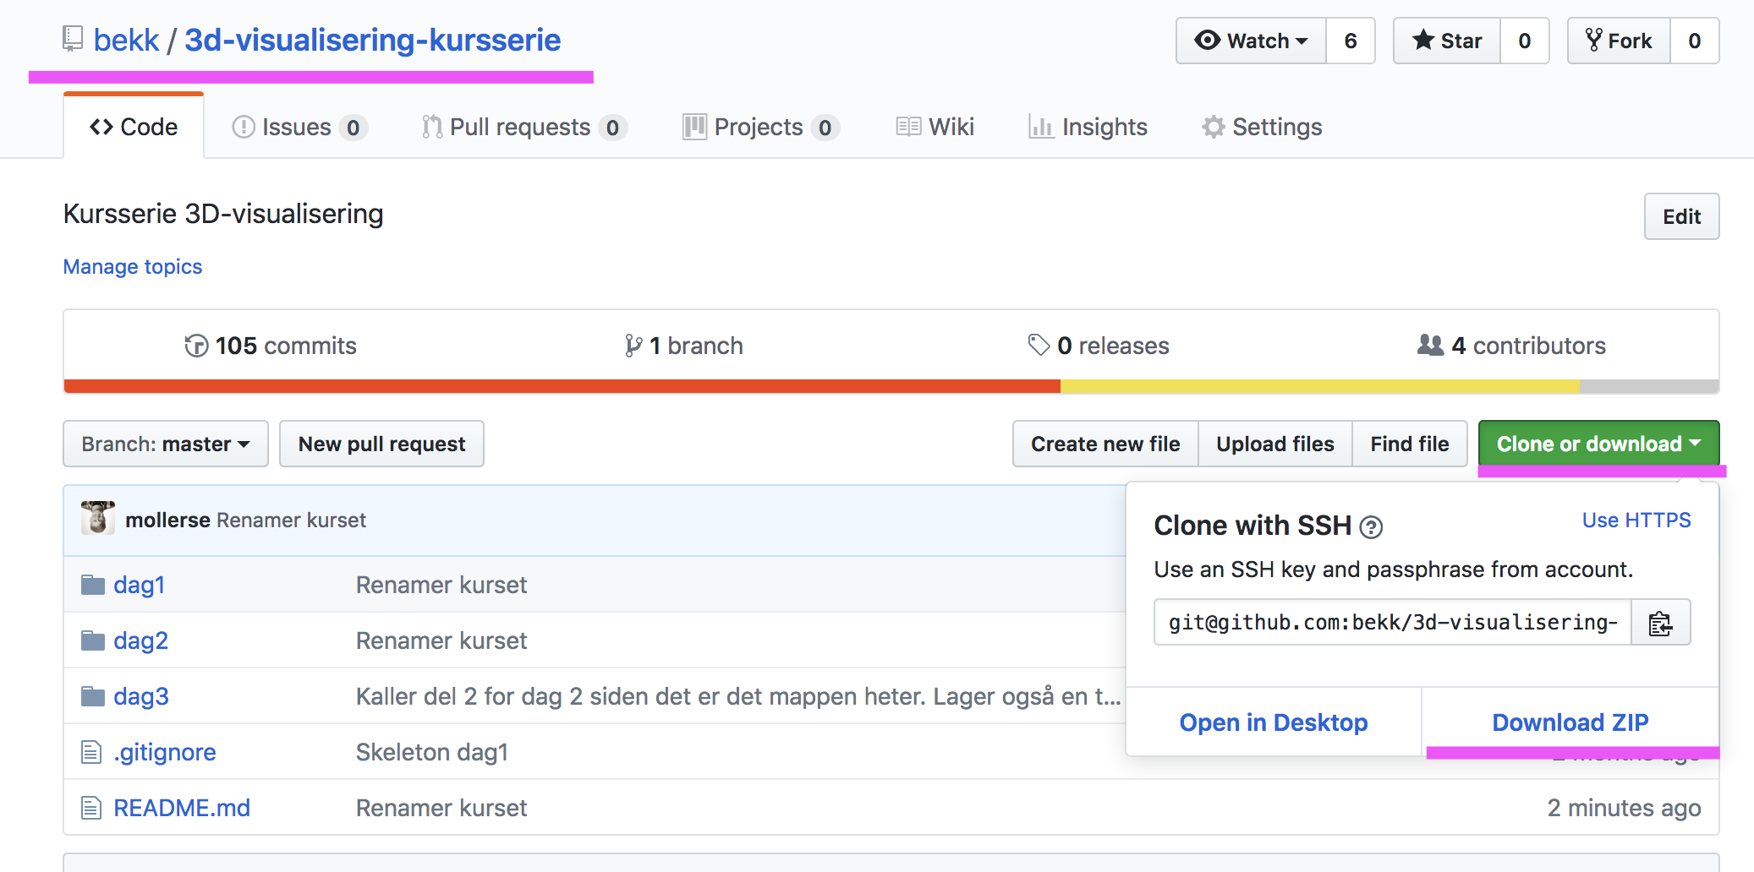The image size is (1754, 872).
Task: Open the Pull requests tab
Action: tap(523, 127)
